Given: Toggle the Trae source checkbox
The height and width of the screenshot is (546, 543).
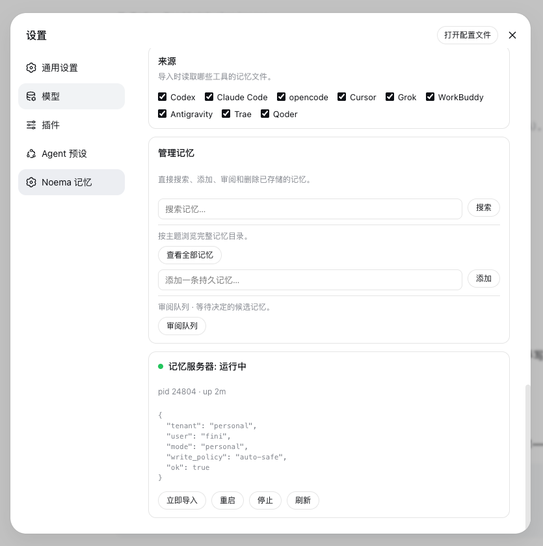Looking at the screenshot, I should (x=226, y=114).
